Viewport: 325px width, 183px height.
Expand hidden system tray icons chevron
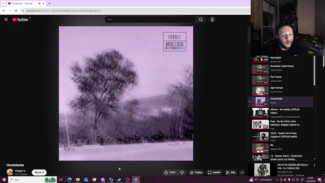pyautogui.click(x=277, y=180)
